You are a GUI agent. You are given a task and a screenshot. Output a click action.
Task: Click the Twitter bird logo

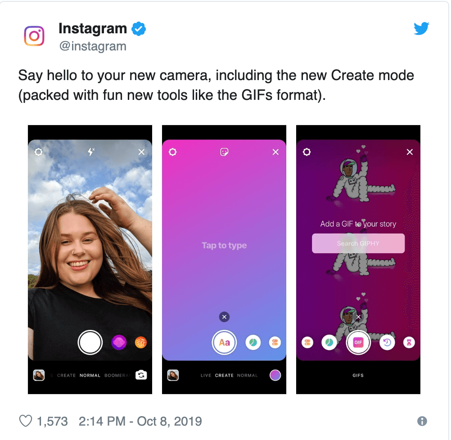tap(421, 28)
